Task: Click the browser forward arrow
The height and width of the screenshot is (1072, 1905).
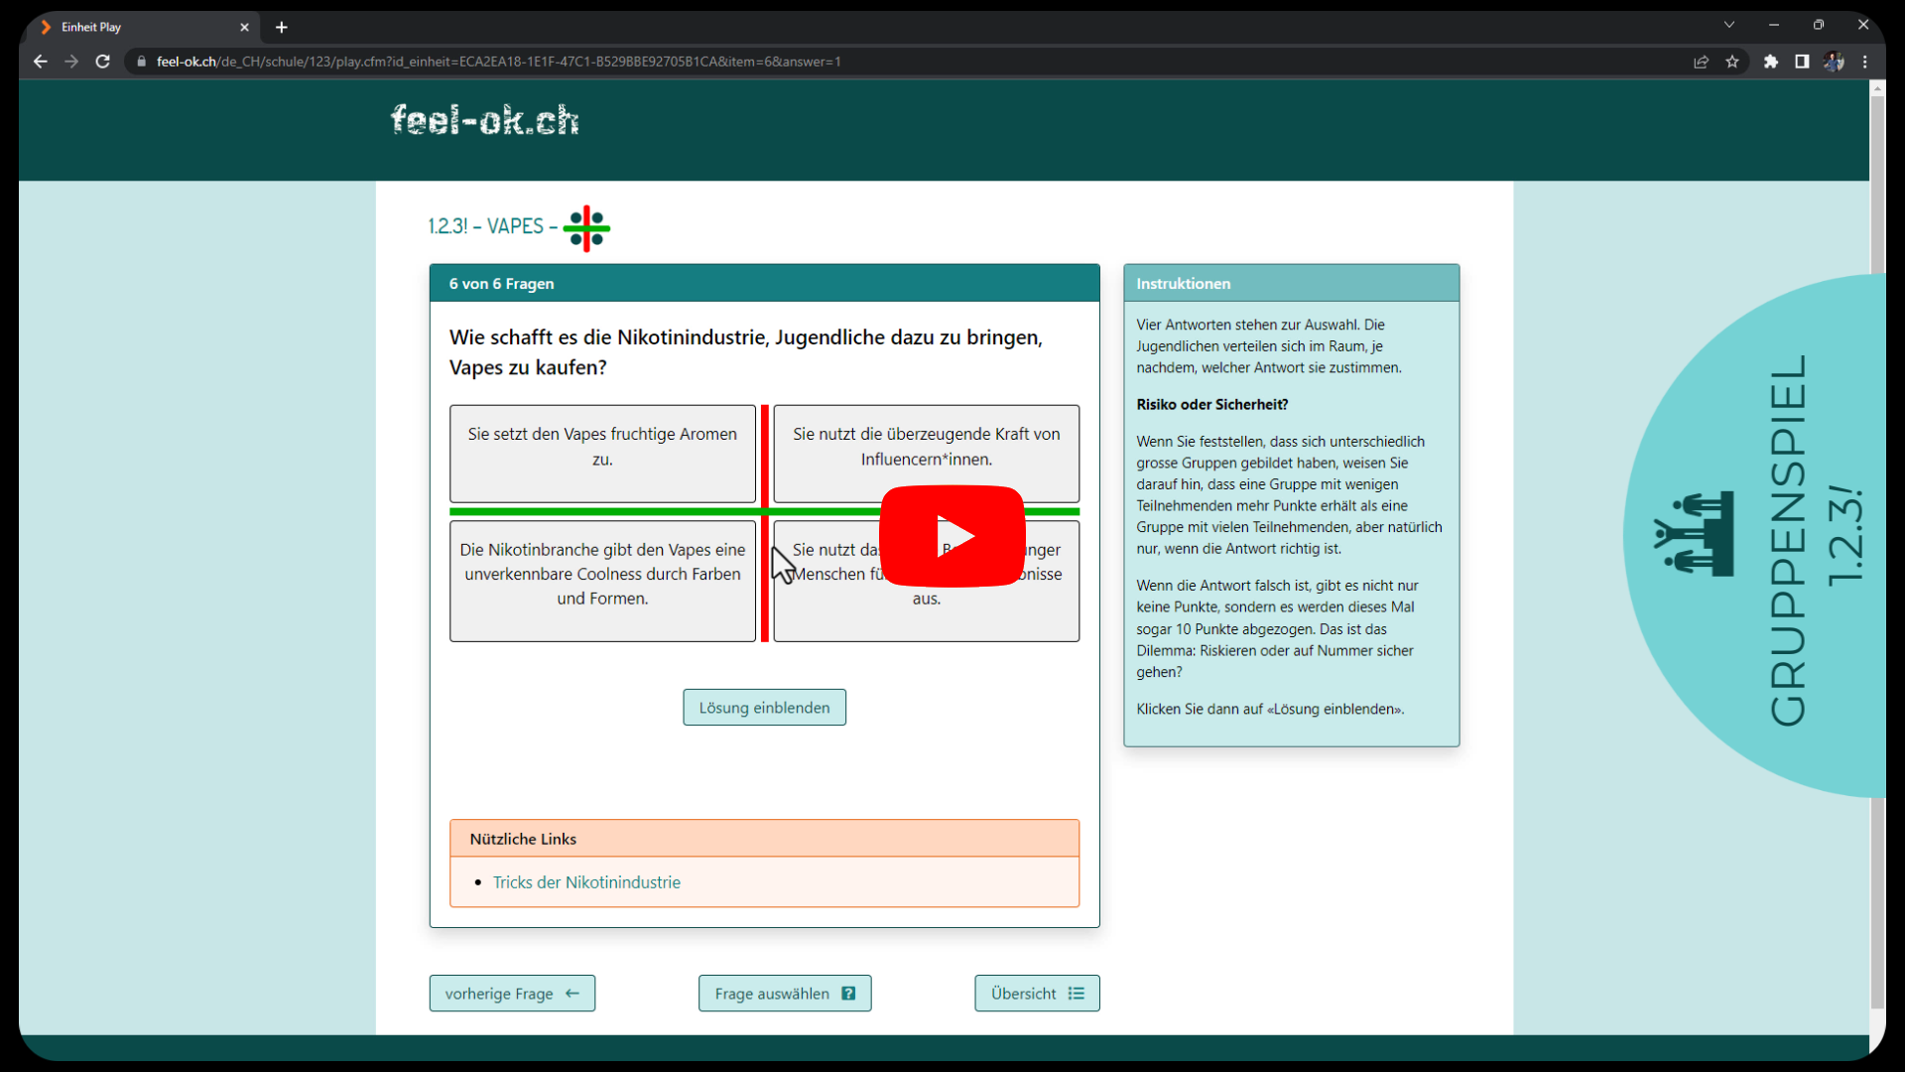Action: [71, 62]
